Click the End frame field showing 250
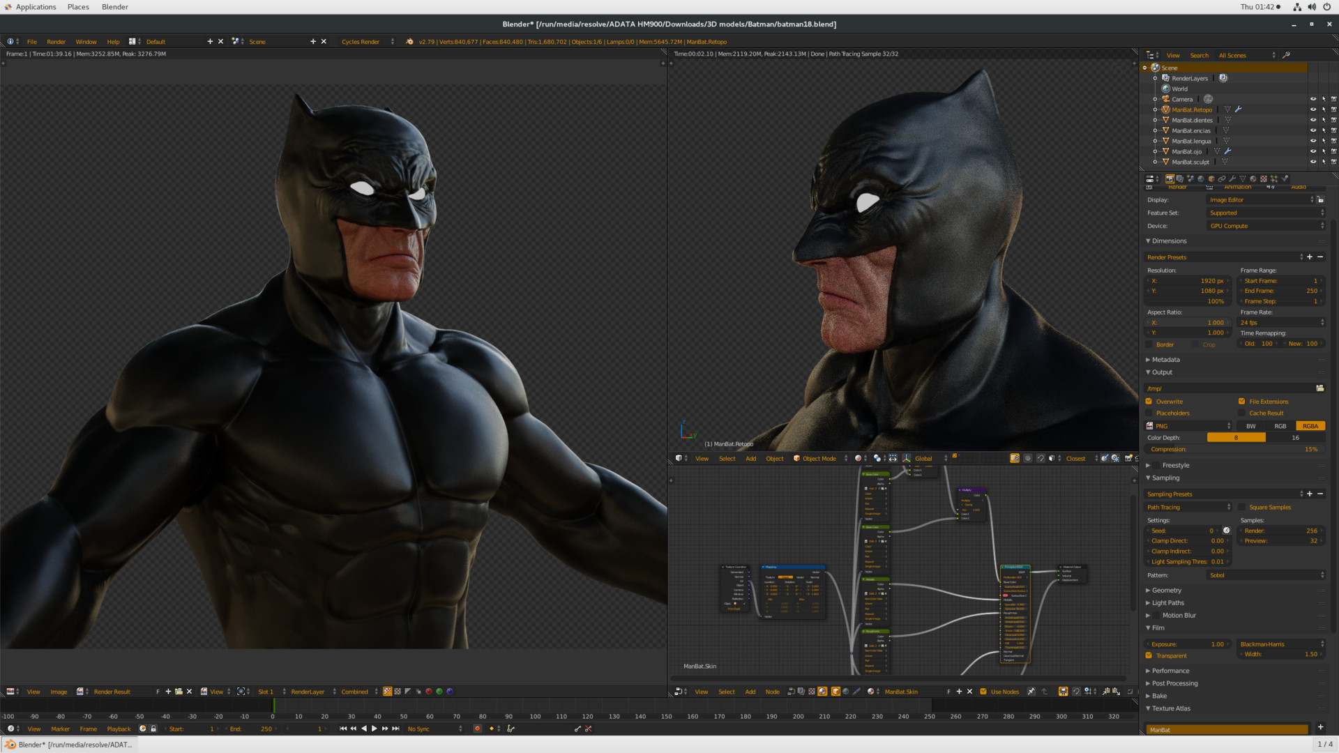This screenshot has height=753, width=1339. [x=1280, y=291]
